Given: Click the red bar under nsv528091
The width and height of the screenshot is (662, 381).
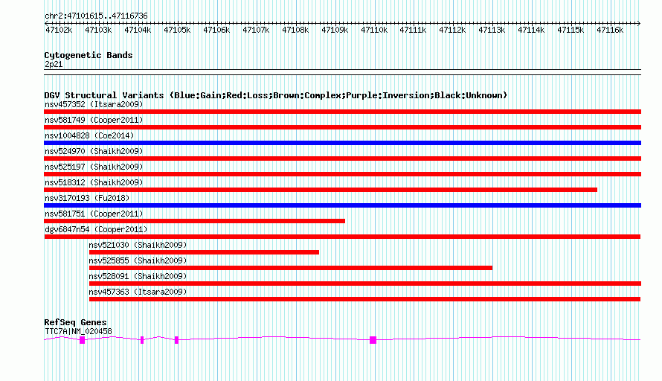Looking at the screenshot, I should (365, 284).
